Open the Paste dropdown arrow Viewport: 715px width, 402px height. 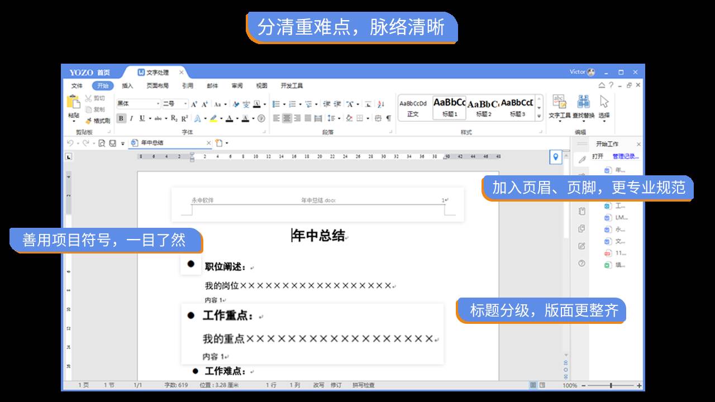click(73, 121)
